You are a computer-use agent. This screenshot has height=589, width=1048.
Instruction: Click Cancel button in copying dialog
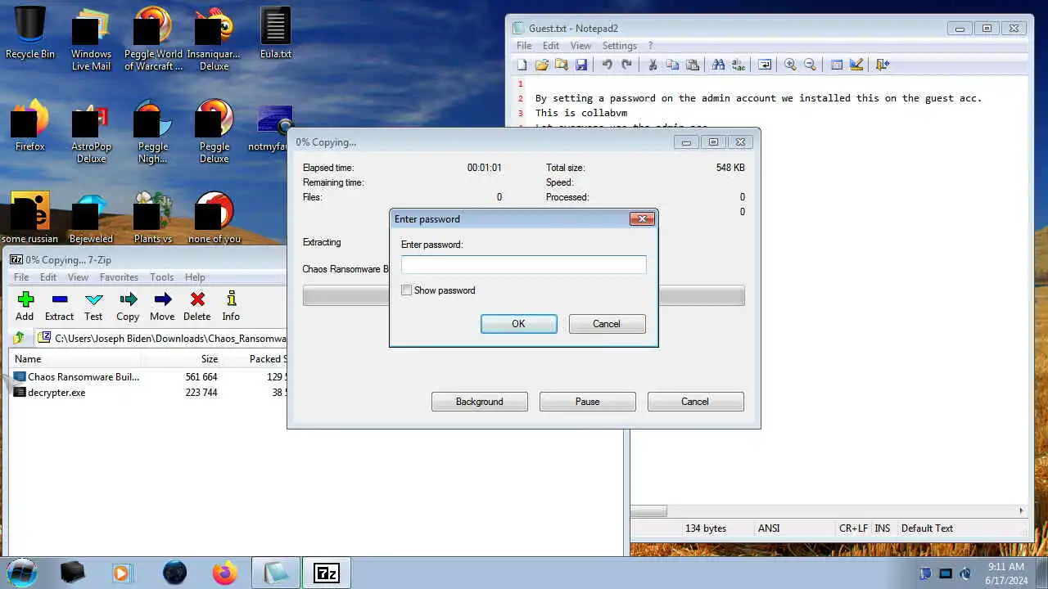pyautogui.click(x=695, y=402)
